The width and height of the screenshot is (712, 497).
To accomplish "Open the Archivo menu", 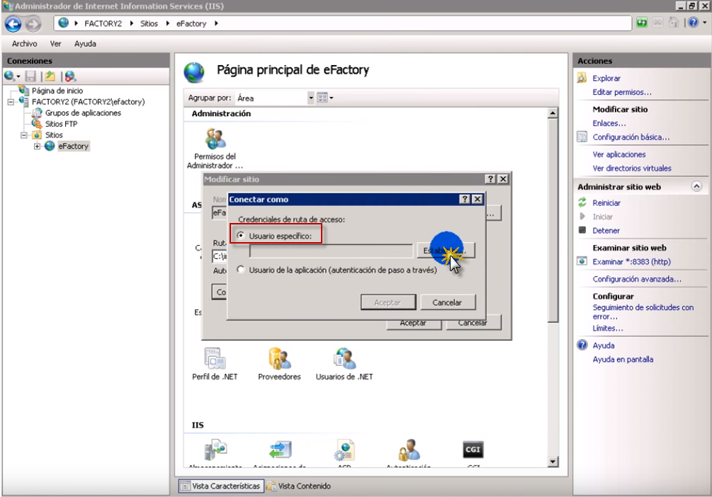I will 24,44.
